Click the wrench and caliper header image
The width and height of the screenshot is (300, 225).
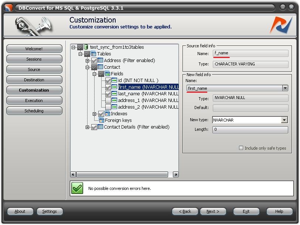[34, 26]
